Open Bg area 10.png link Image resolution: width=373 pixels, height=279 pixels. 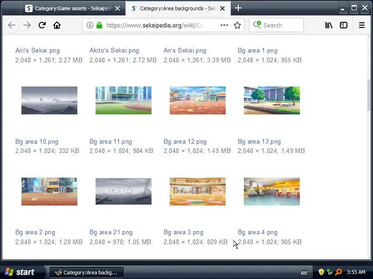tap(37, 142)
